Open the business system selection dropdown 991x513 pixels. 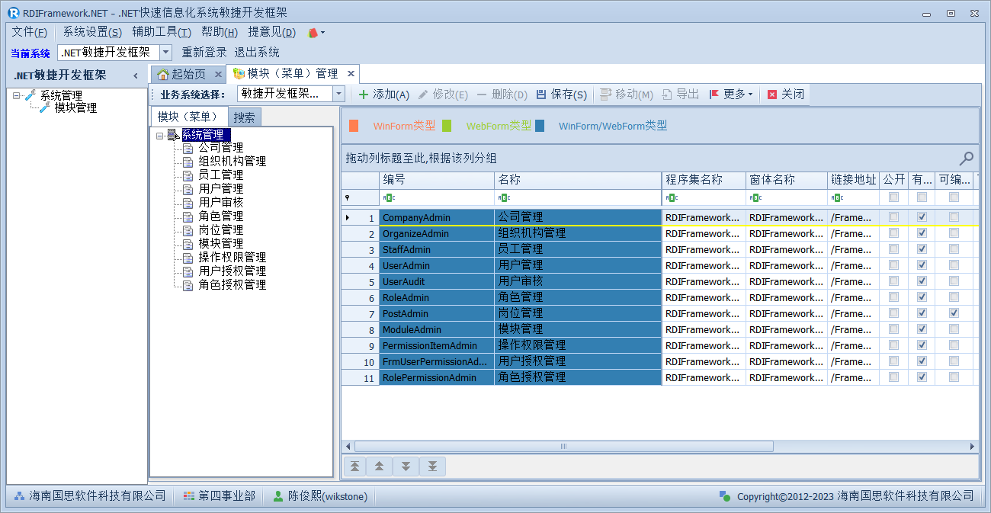(338, 94)
